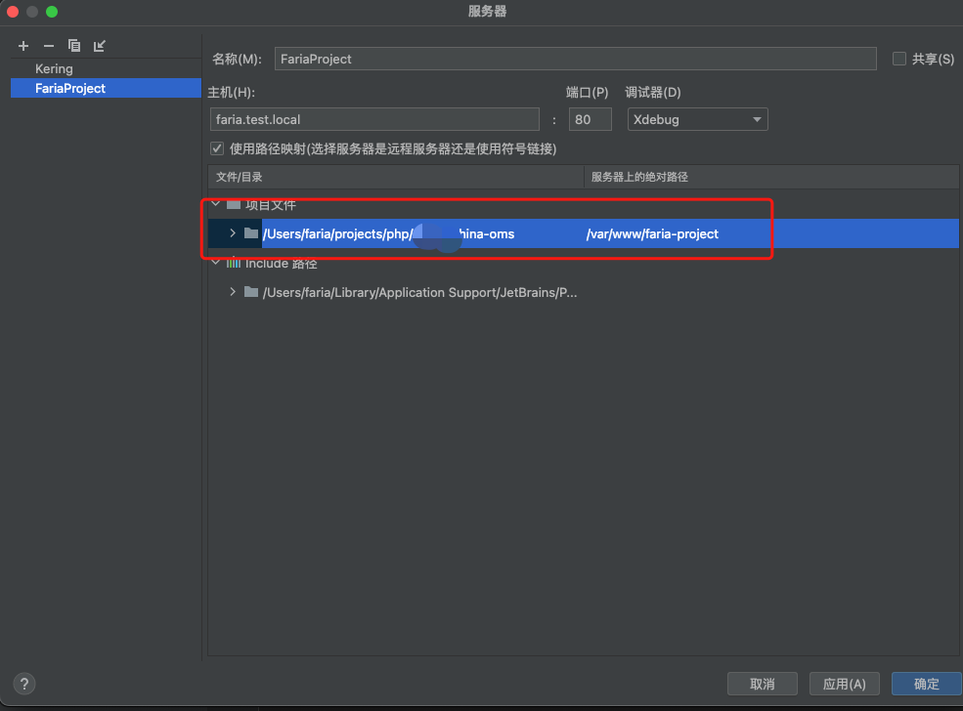The image size is (963, 711).
Task: Click the port field showing 80
Action: [590, 119]
